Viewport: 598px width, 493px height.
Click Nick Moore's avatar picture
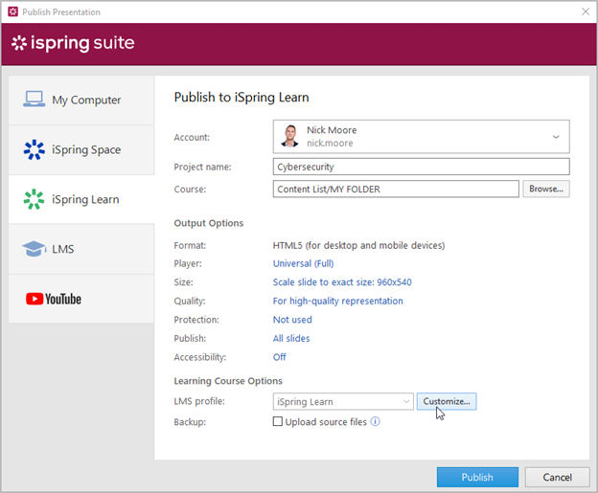pos(289,136)
